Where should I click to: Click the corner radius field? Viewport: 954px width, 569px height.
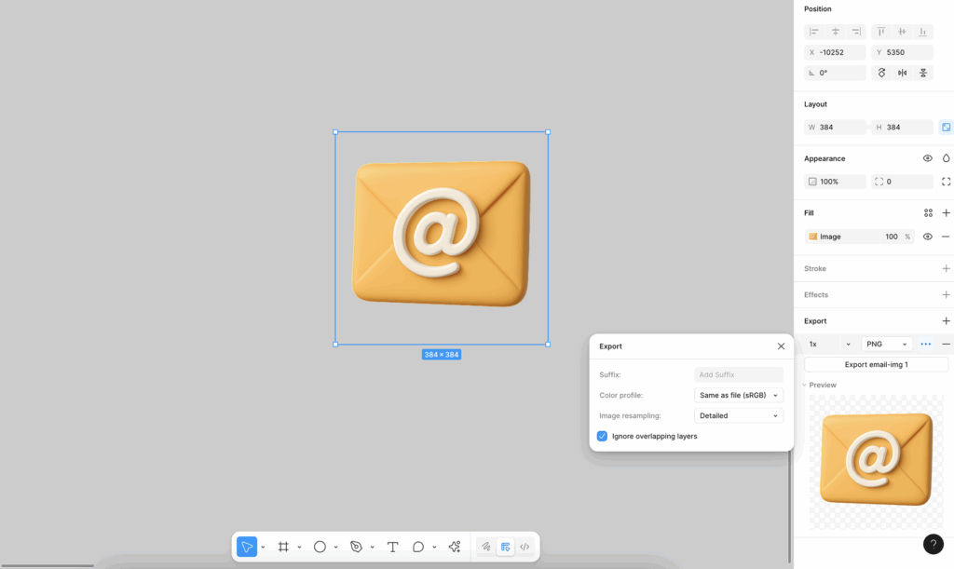point(902,182)
